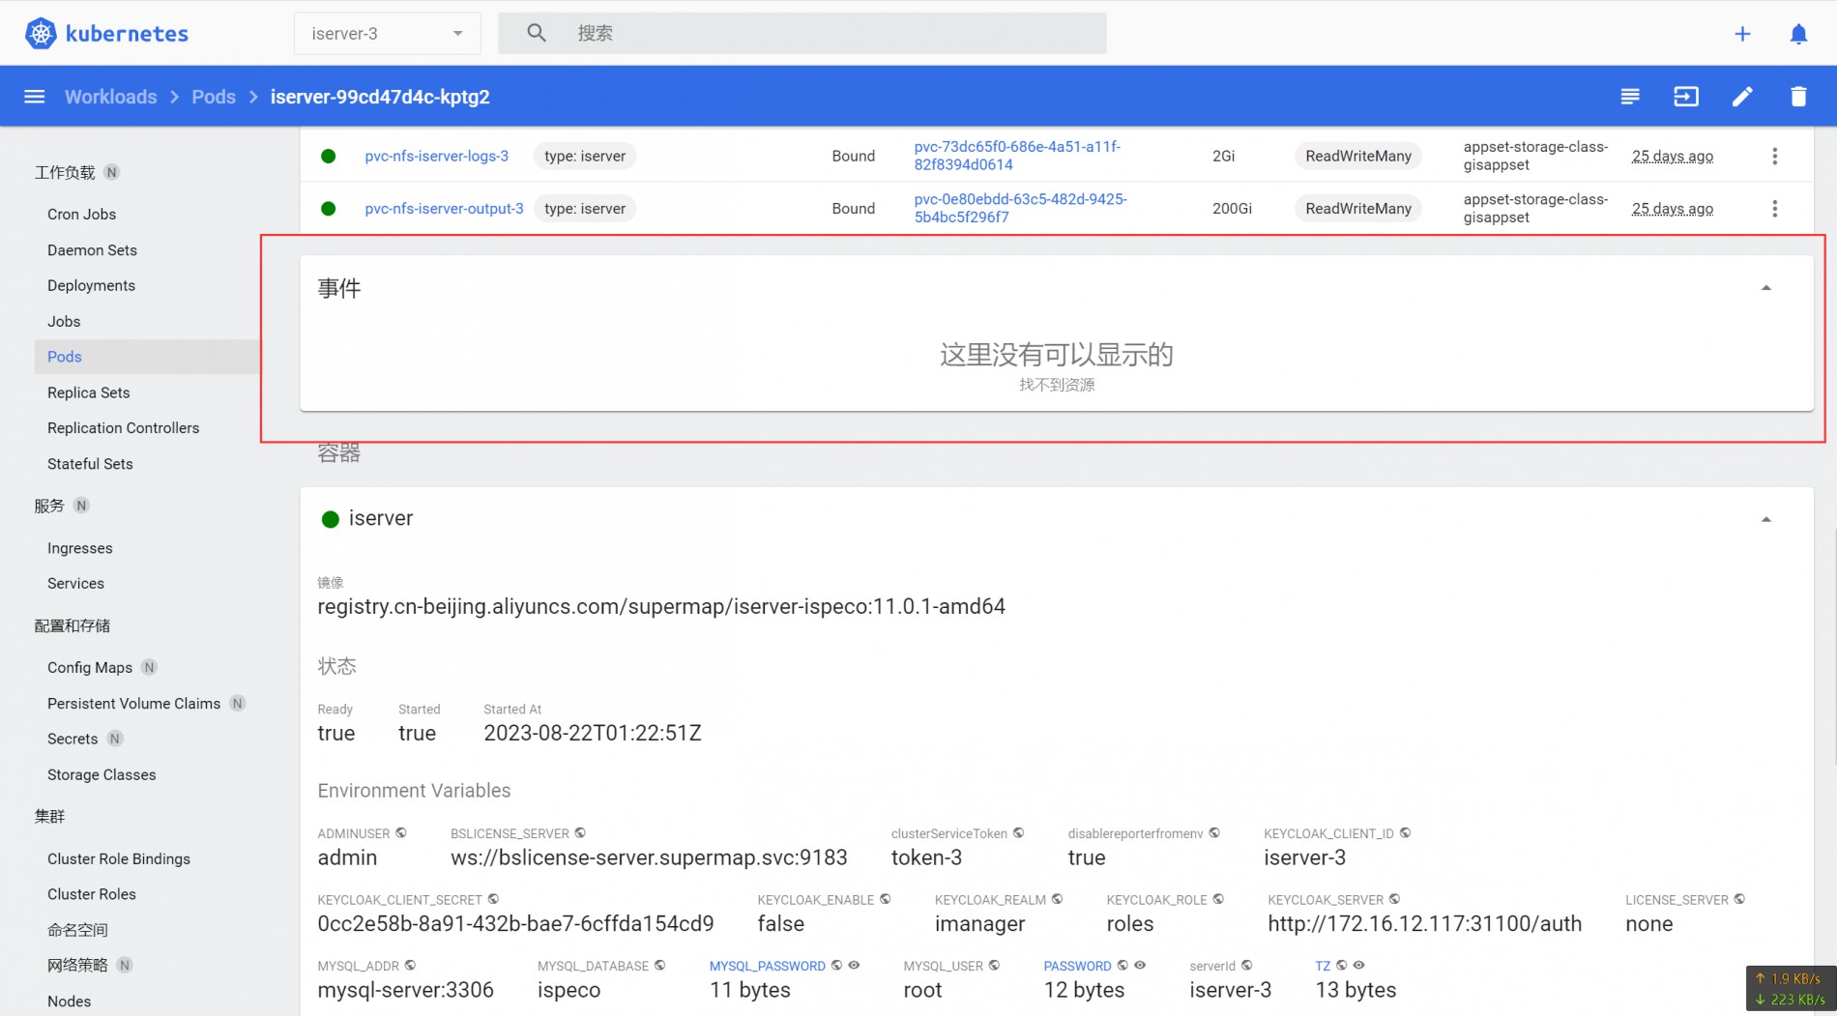Screen dimensions: 1837x1016
Task: Open Deployments in sidebar
Action: click(91, 285)
